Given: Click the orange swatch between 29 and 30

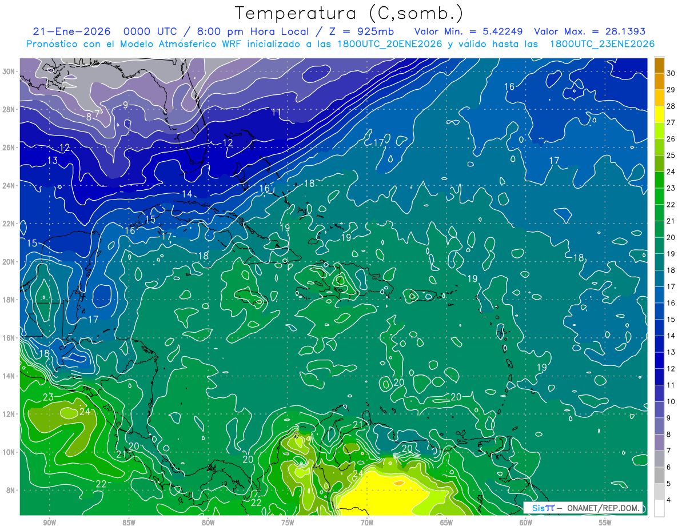Looking at the screenshot, I should pos(659,81).
